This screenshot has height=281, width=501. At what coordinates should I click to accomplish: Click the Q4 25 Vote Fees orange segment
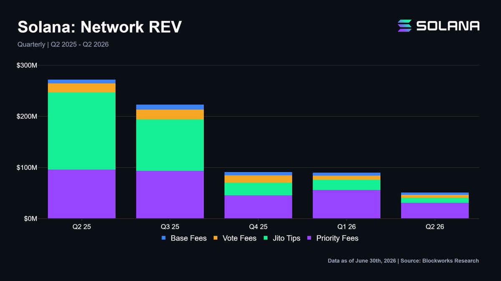[258, 179]
